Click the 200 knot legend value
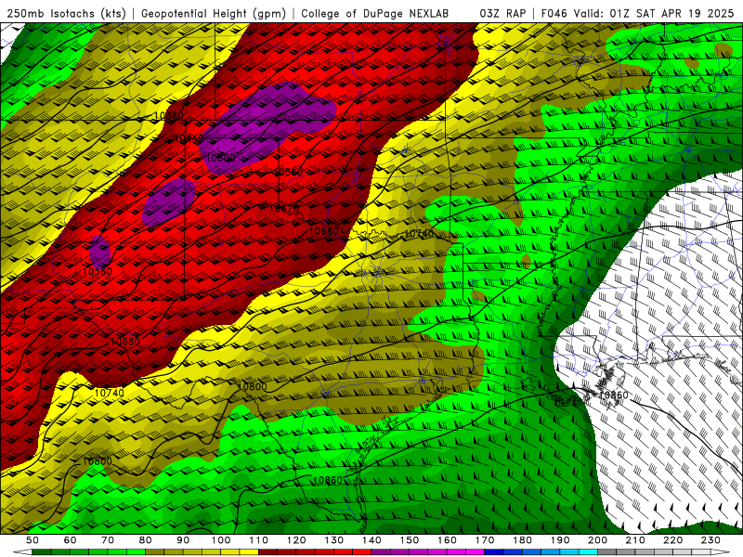The height and width of the screenshot is (557, 743). point(598,540)
